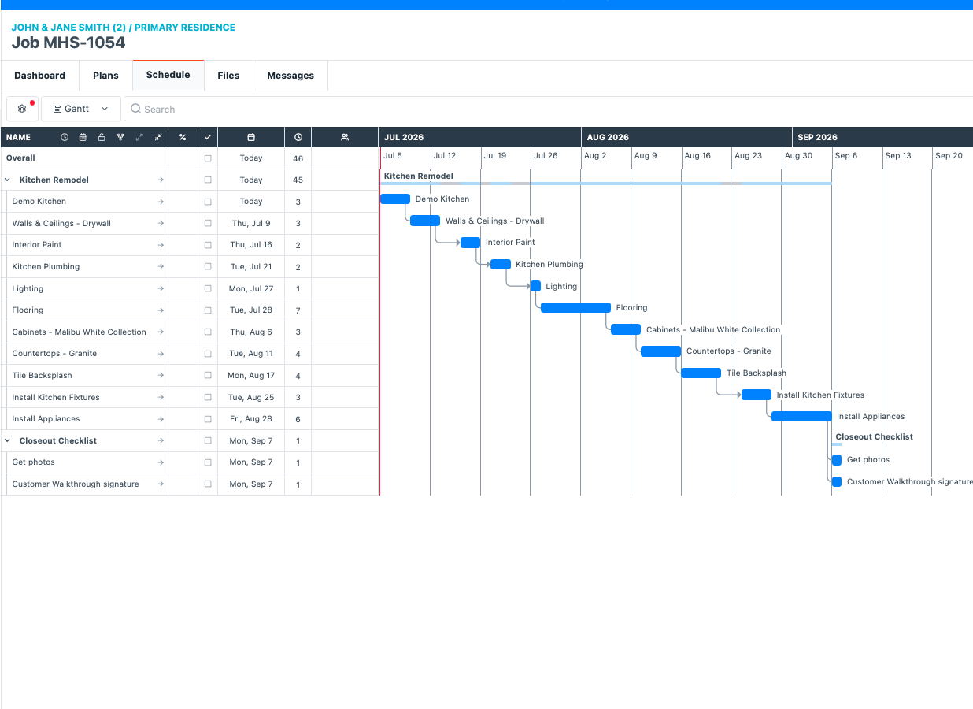Open Kitchen Plumbing row arrow

(x=161, y=267)
